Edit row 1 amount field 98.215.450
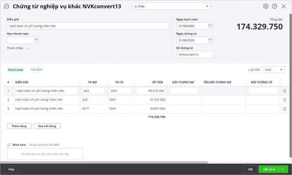This screenshot has width=292, height=175. pyautogui.click(x=151, y=91)
